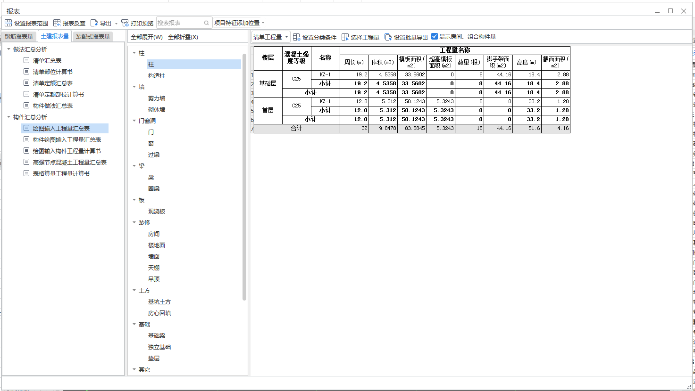This screenshot has width=695, height=391.
Task: Uncheck 显示房间、组合构件量 checkbox
Action: coord(435,36)
